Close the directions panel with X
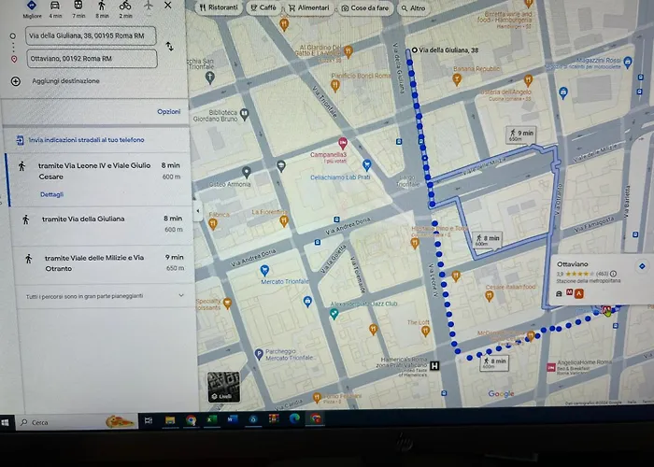 (x=167, y=5)
